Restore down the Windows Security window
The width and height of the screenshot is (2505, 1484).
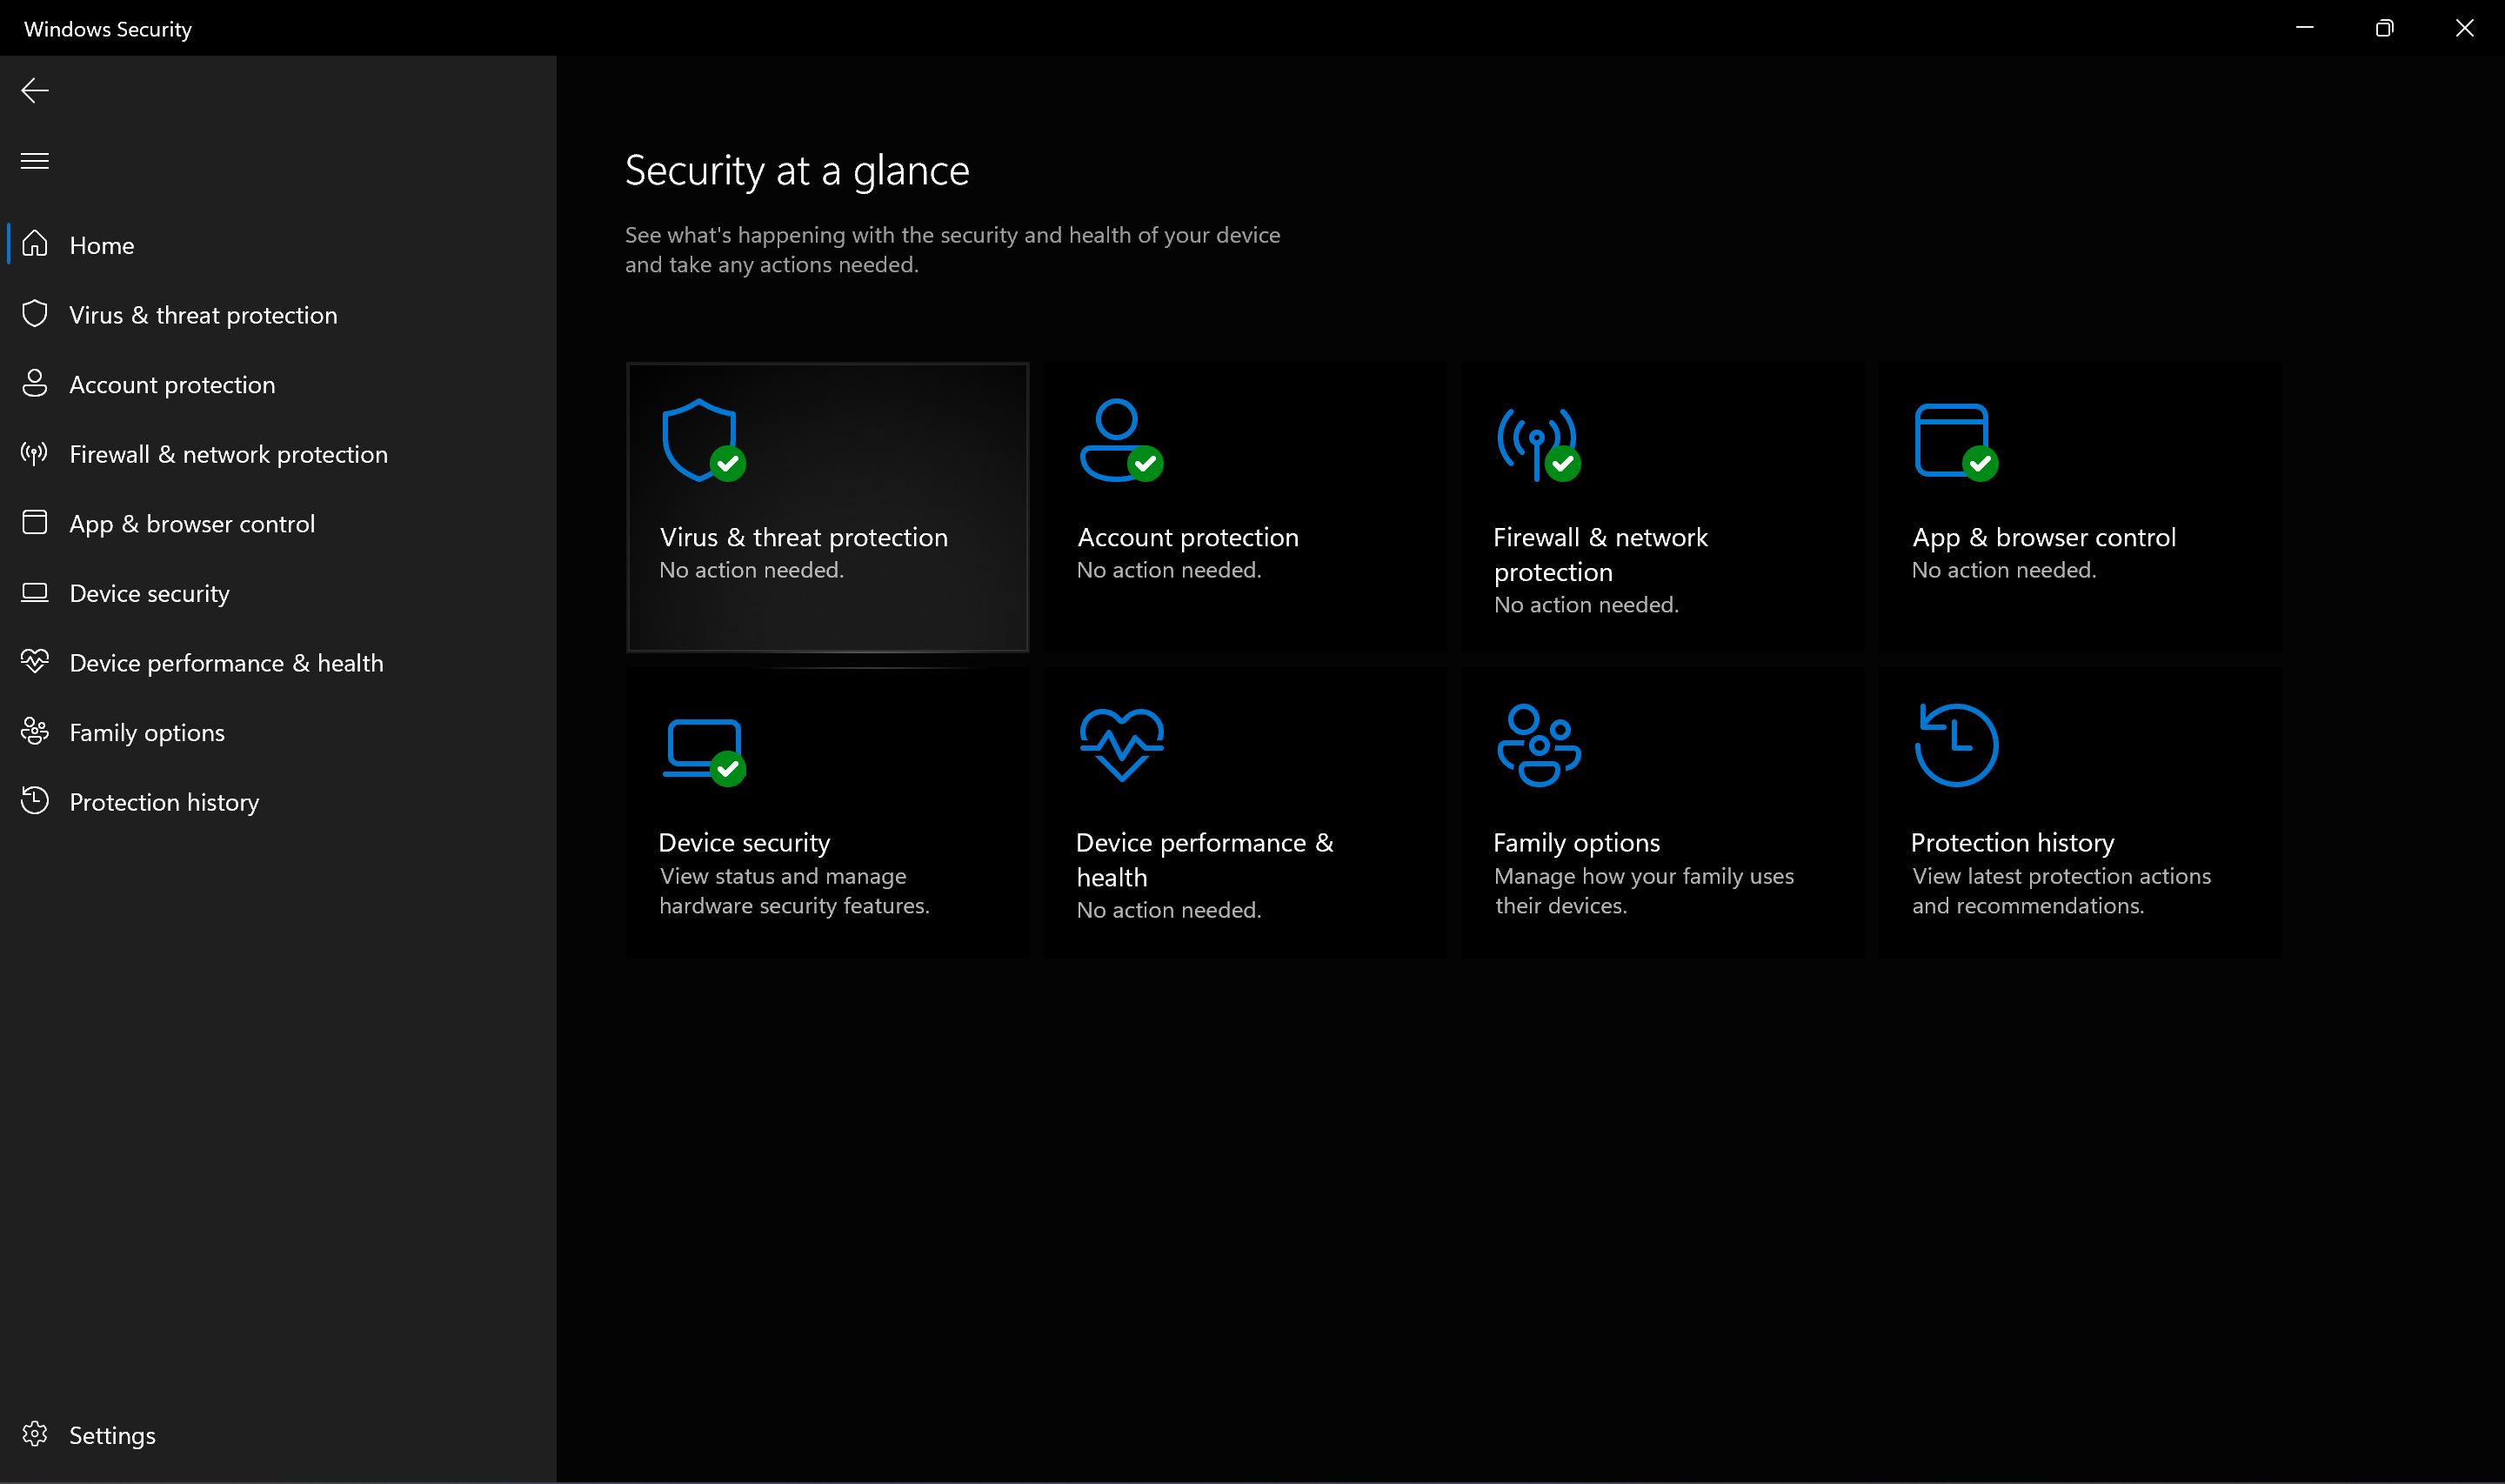(2385, 28)
